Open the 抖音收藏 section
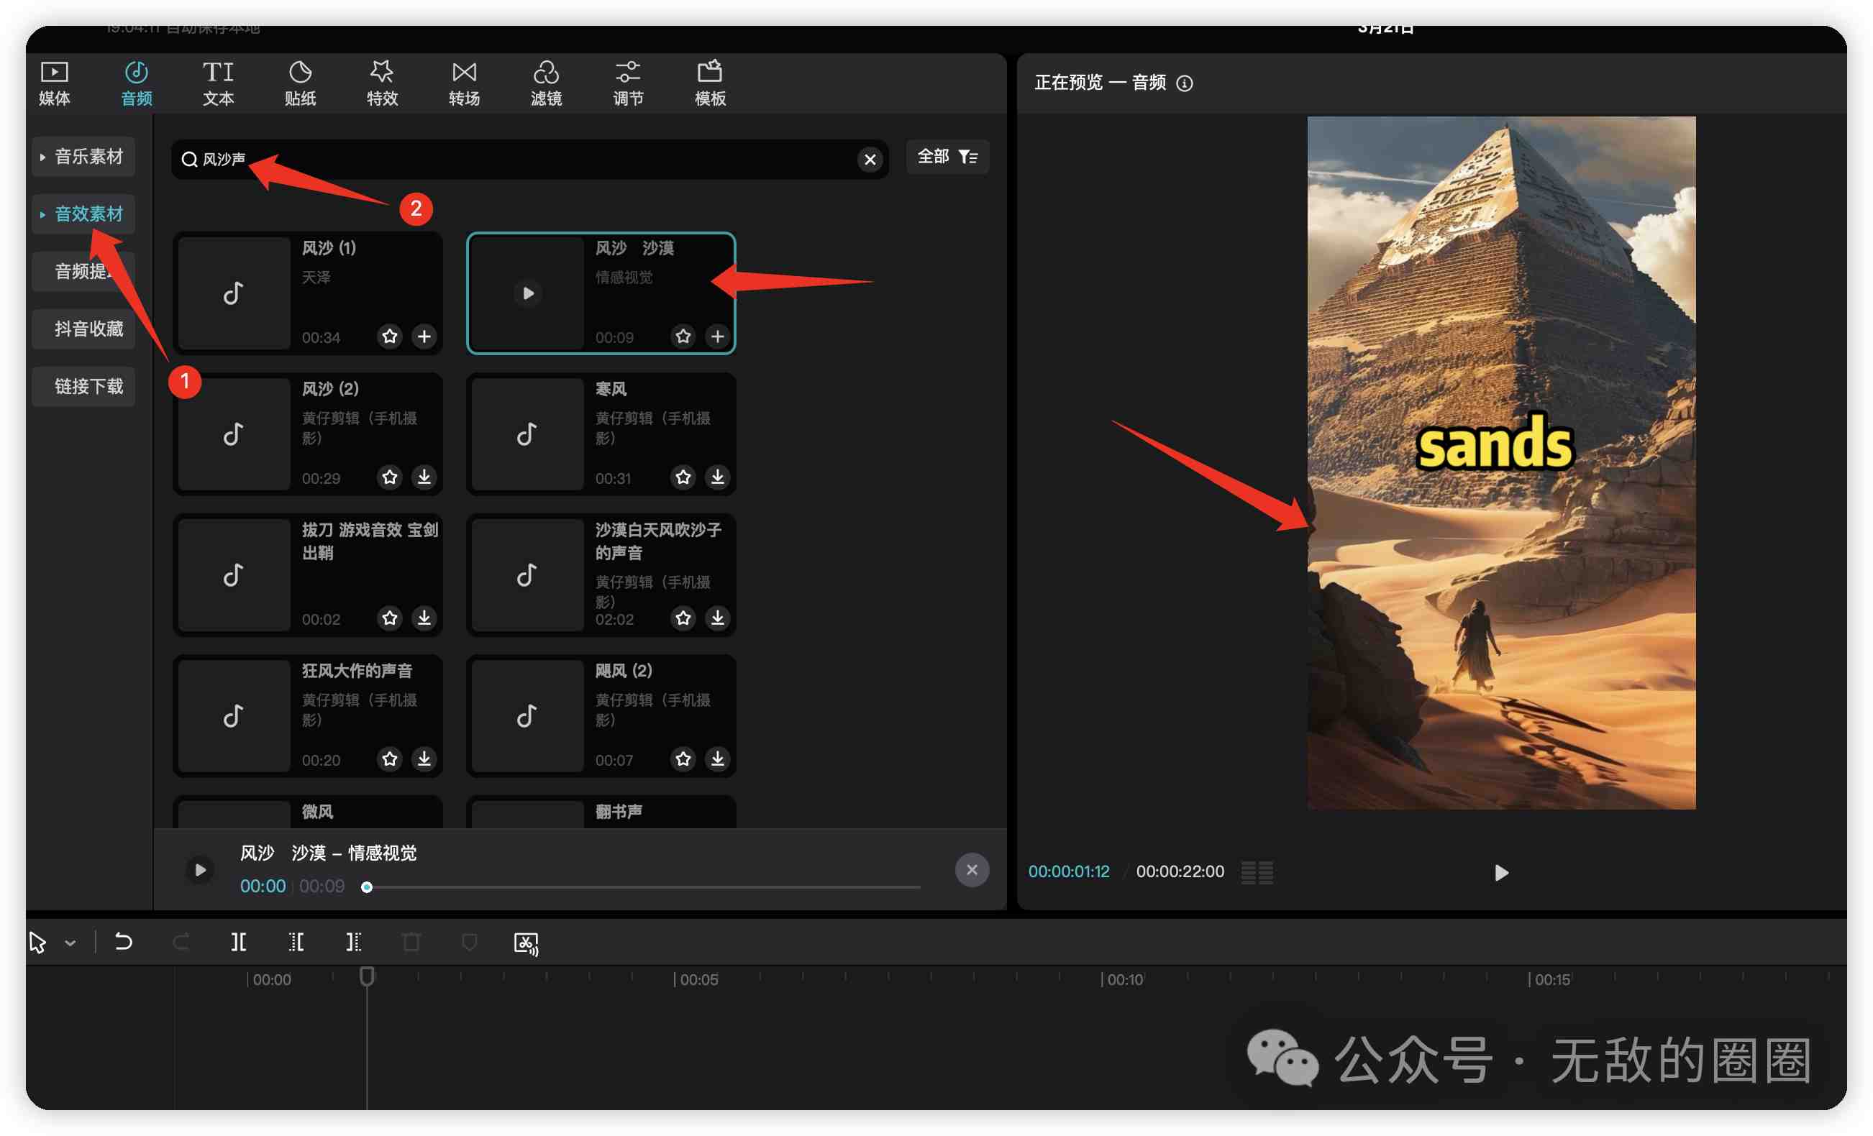Viewport: 1873px width, 1136px height. coord(88,329)
